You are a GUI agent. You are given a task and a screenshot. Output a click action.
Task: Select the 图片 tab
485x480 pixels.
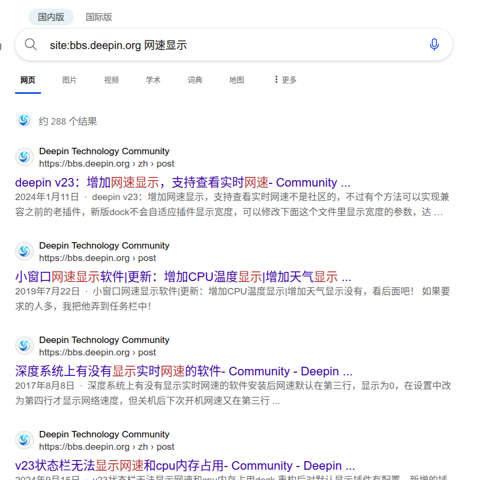tap(70, 80)
